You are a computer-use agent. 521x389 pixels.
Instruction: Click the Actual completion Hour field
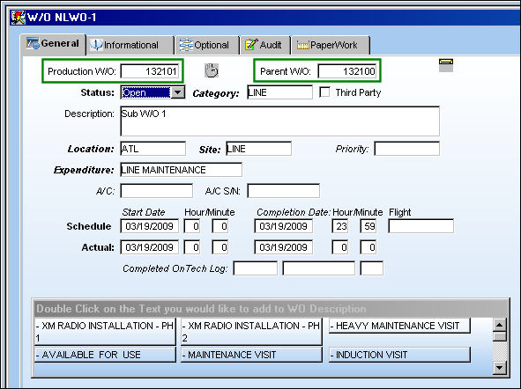point(340,247)
